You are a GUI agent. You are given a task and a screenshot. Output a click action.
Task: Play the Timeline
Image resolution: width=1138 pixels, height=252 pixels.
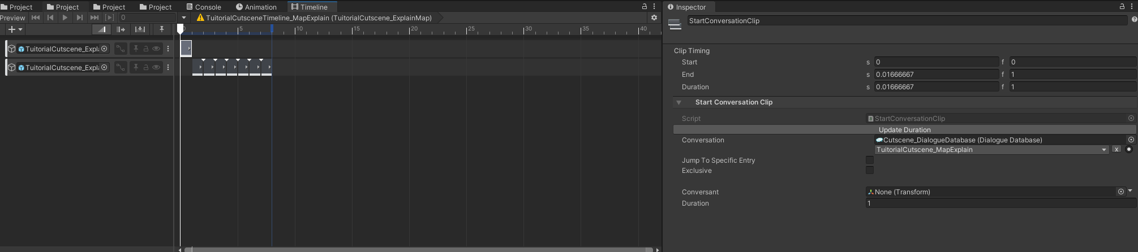tap(65, 18)
